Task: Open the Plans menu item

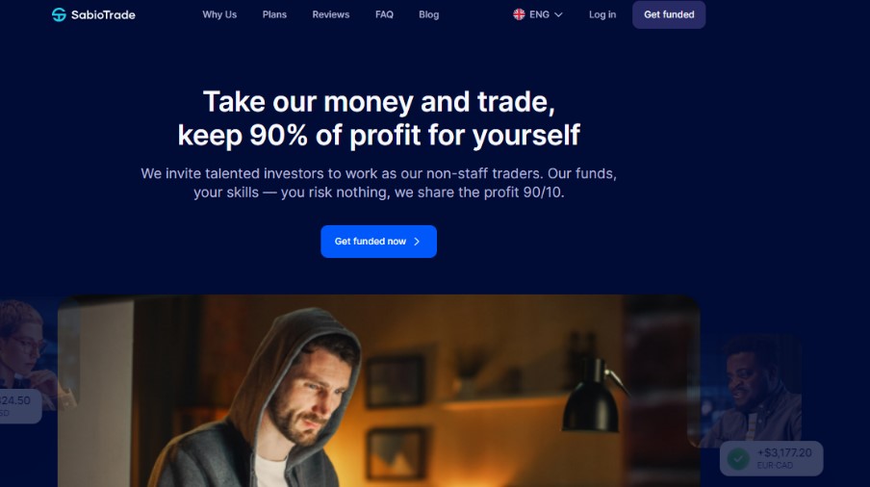Action: pyautogui.click(x=274, y=14)
